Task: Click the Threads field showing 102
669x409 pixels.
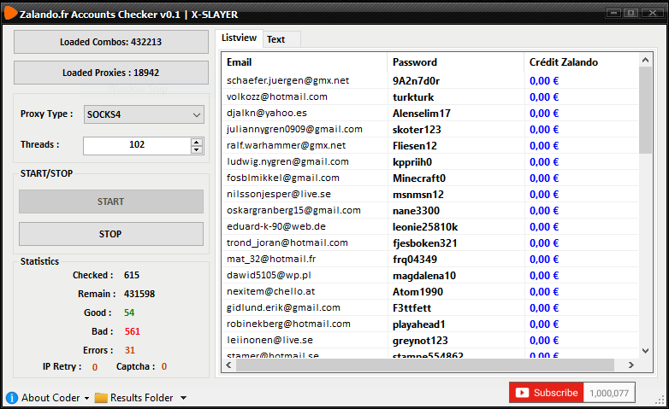Action: (x=137, y=146)
